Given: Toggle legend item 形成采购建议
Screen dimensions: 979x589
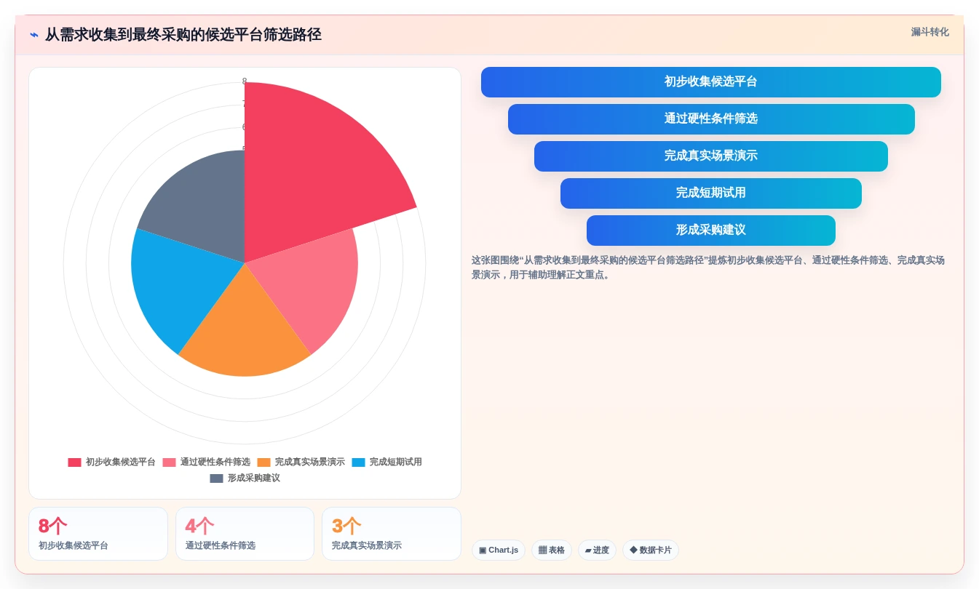Looking at the screenshot, I should (245, 478).
